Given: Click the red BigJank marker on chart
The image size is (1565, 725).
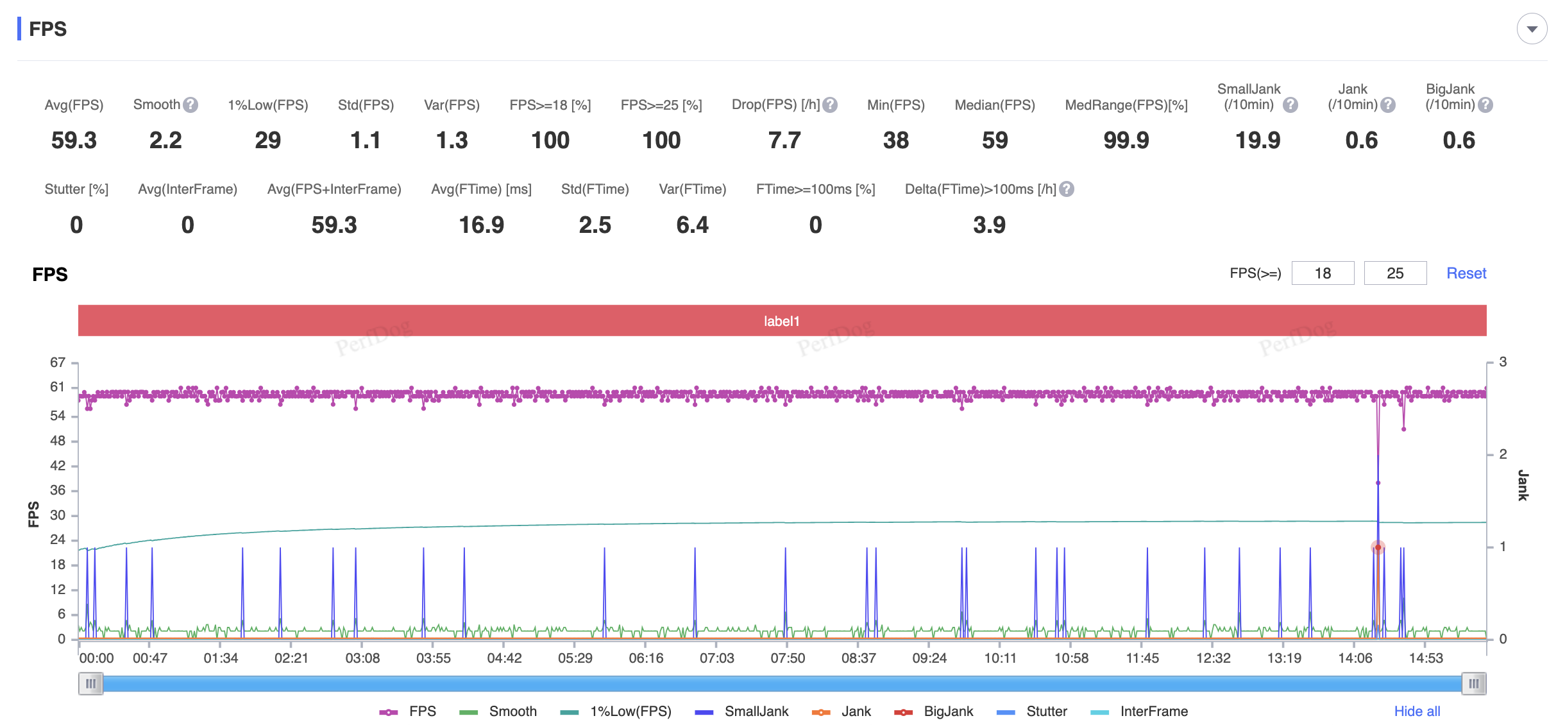Looking at the screenshot, I should click(x=1378, y=547).
